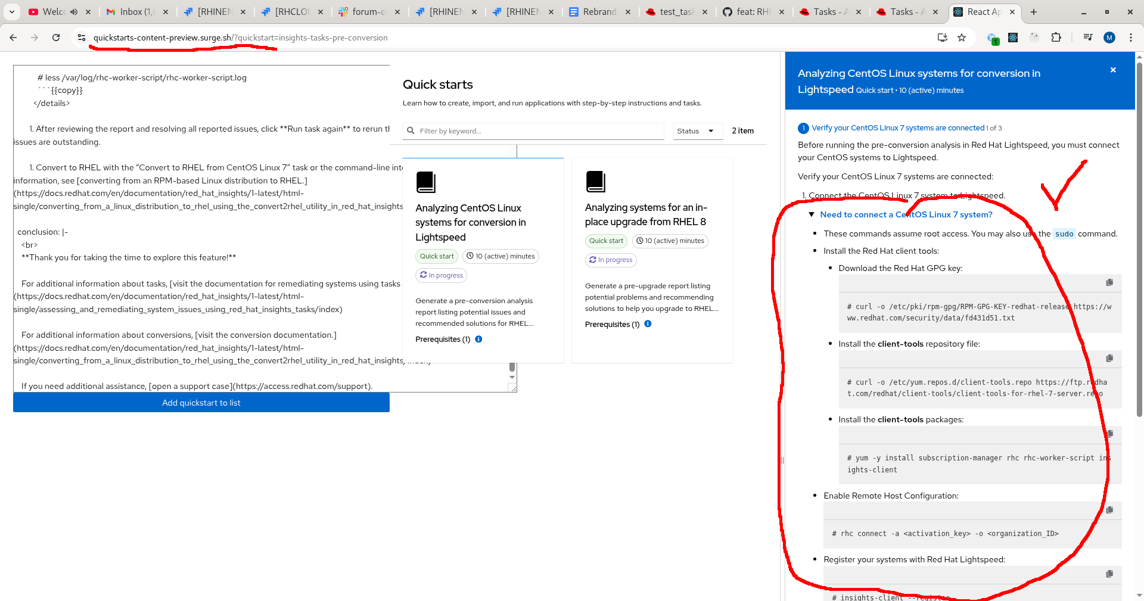Open a new browser tab

pos(1034,12)
